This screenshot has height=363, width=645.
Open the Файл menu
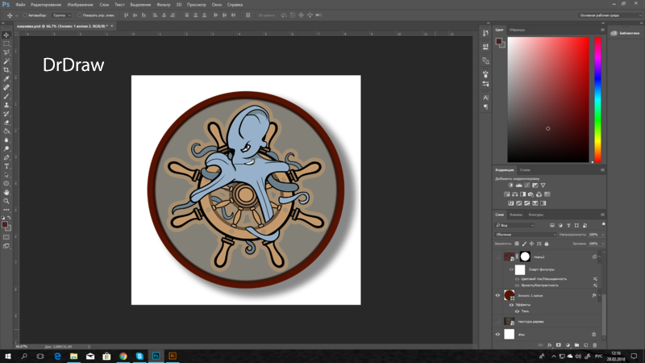pyautogui.click(x=20, y=5)
